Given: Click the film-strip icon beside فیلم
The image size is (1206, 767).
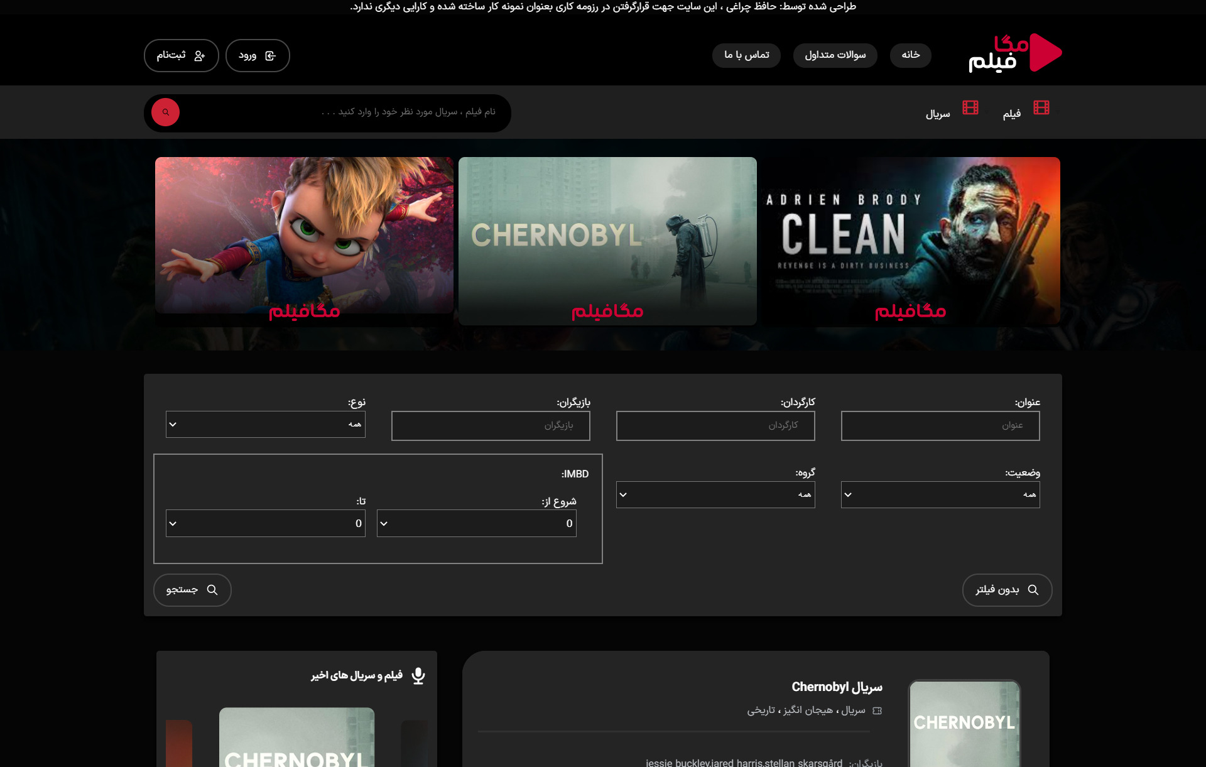Looking at the screenshot, I should [x=1041, y=107].
